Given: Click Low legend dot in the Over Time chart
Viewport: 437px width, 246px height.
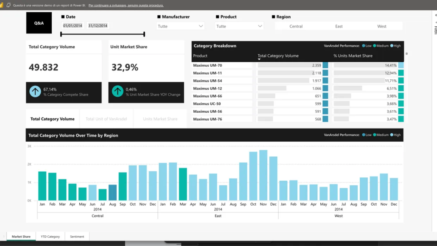Looking at the screenshot, I should click(364, 135).
